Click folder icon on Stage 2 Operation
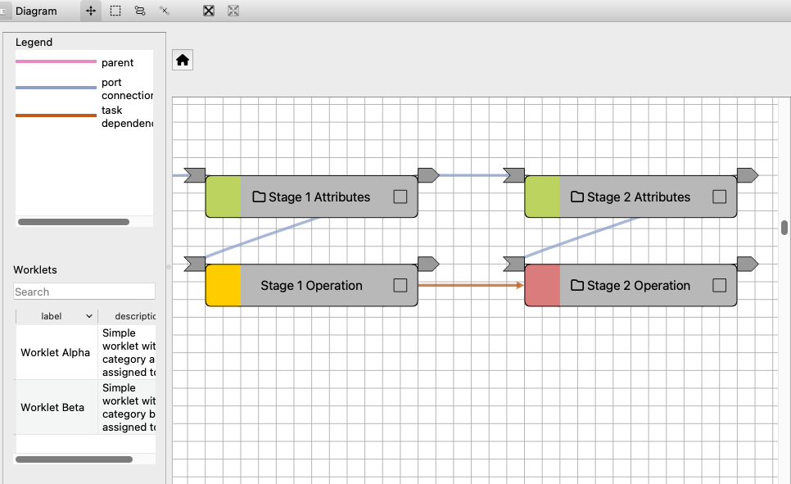Viewport: 791px width, 484px height. pyautogui.click(x=577, y=285)
